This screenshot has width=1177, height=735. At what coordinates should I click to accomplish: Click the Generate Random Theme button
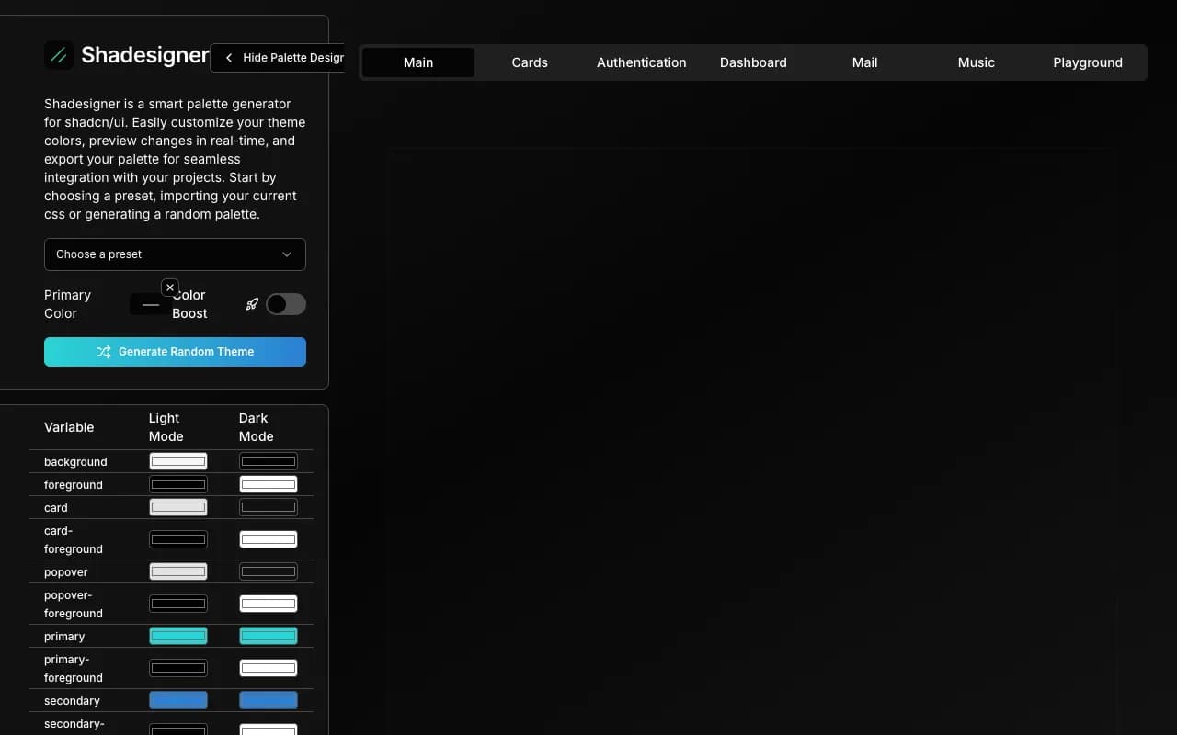point(175,351)
